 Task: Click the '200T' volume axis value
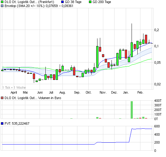coord(158,110)
